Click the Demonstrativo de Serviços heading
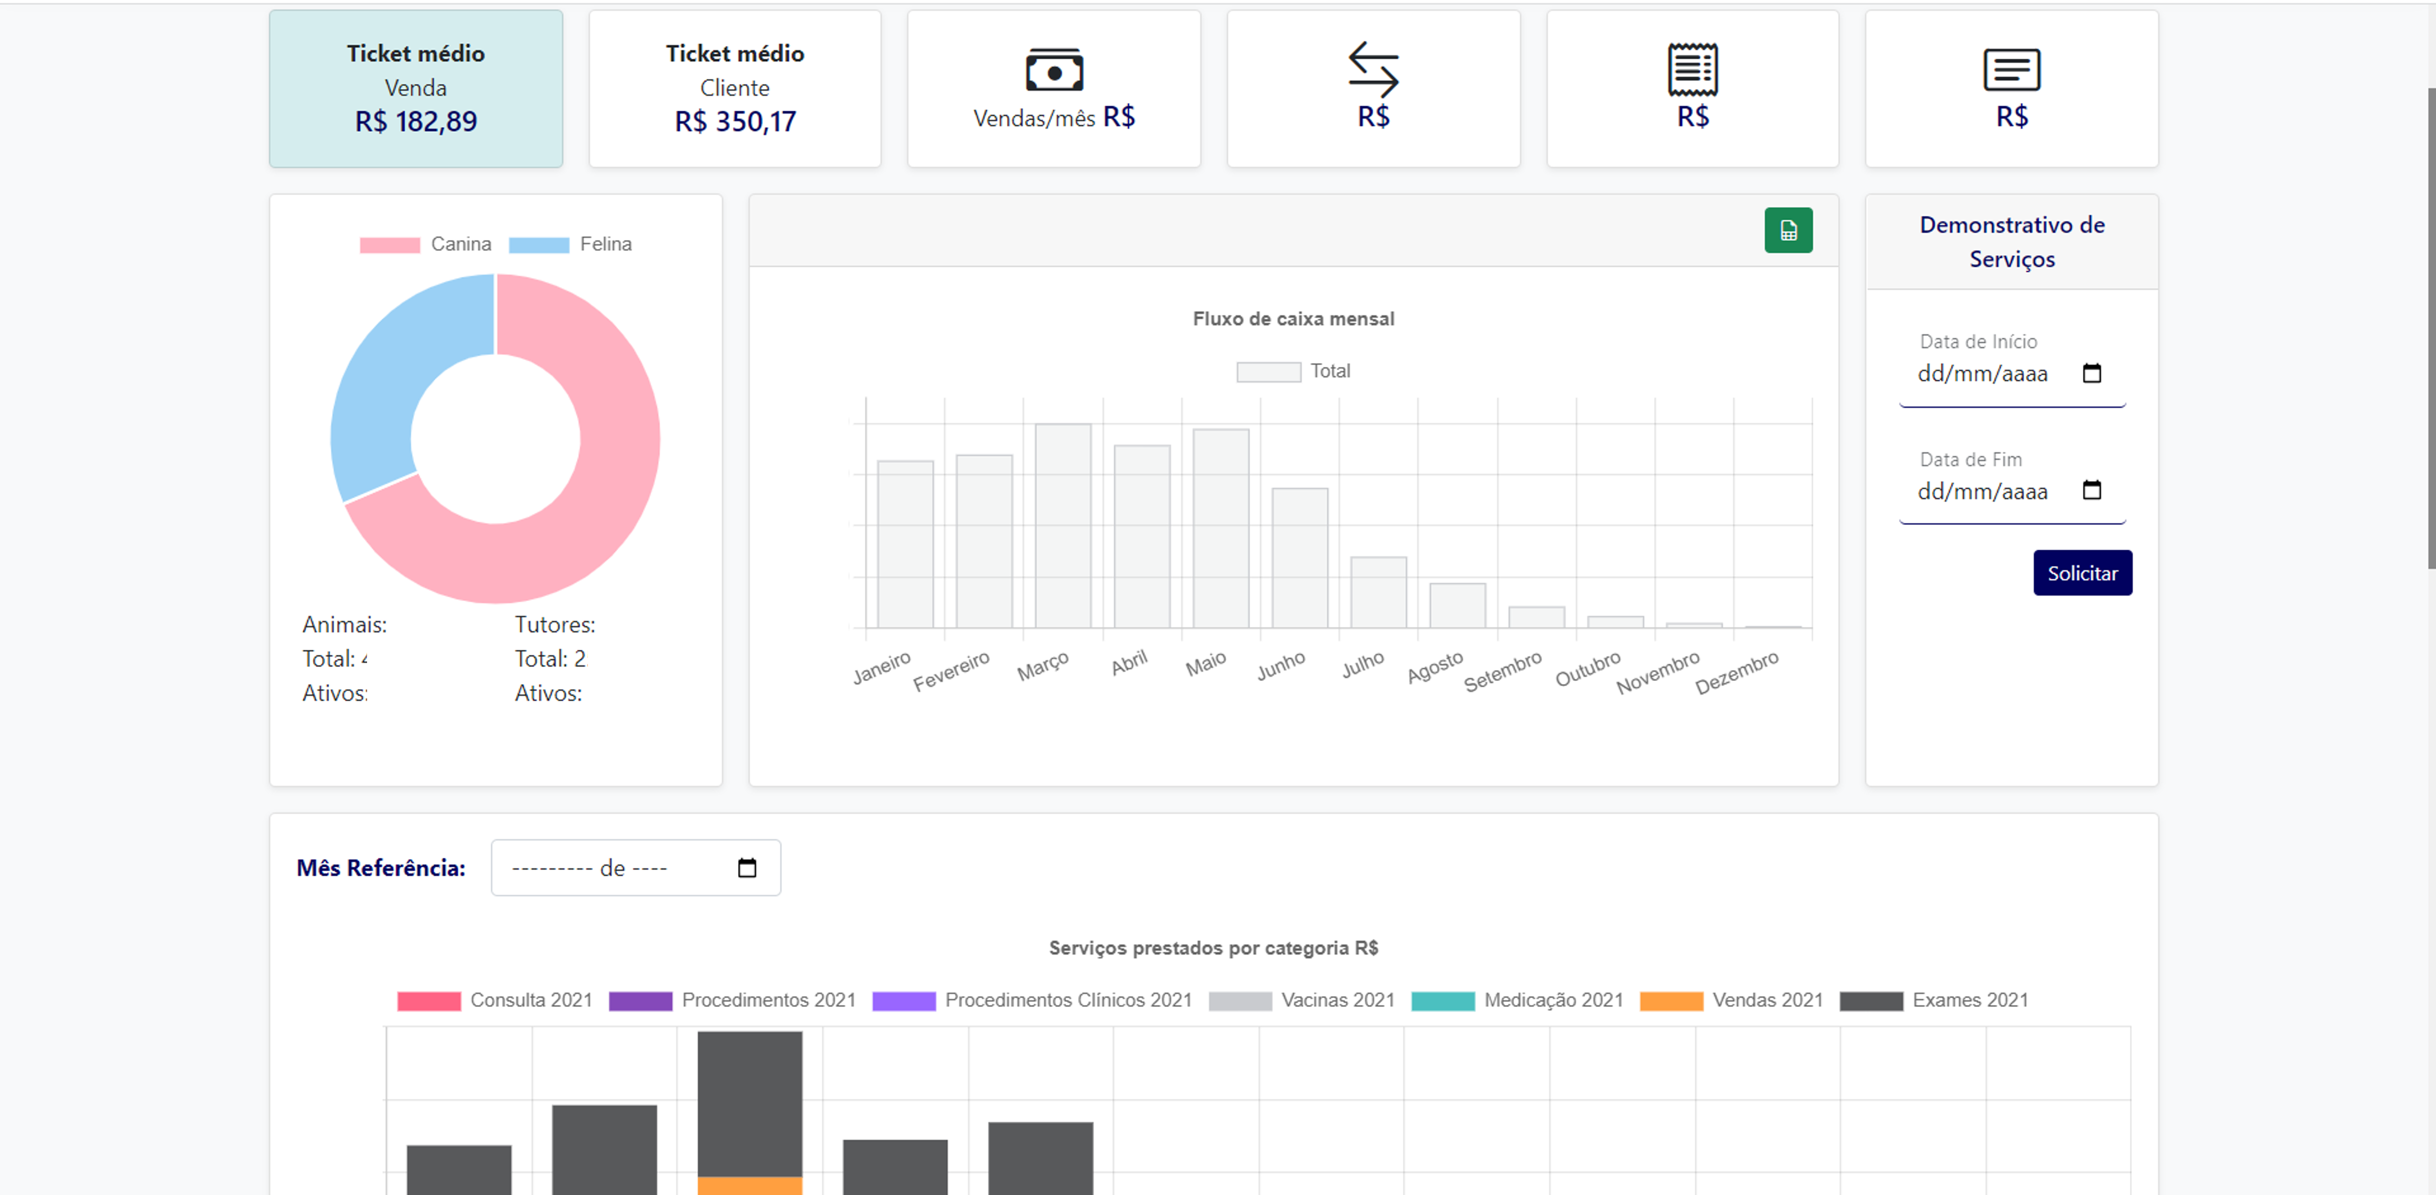 click(x=2011, y=242)
